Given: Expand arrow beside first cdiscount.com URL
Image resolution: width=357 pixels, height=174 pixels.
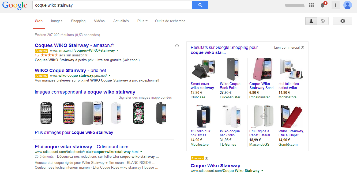Looking at the screenshot, I should click(141, 152).
